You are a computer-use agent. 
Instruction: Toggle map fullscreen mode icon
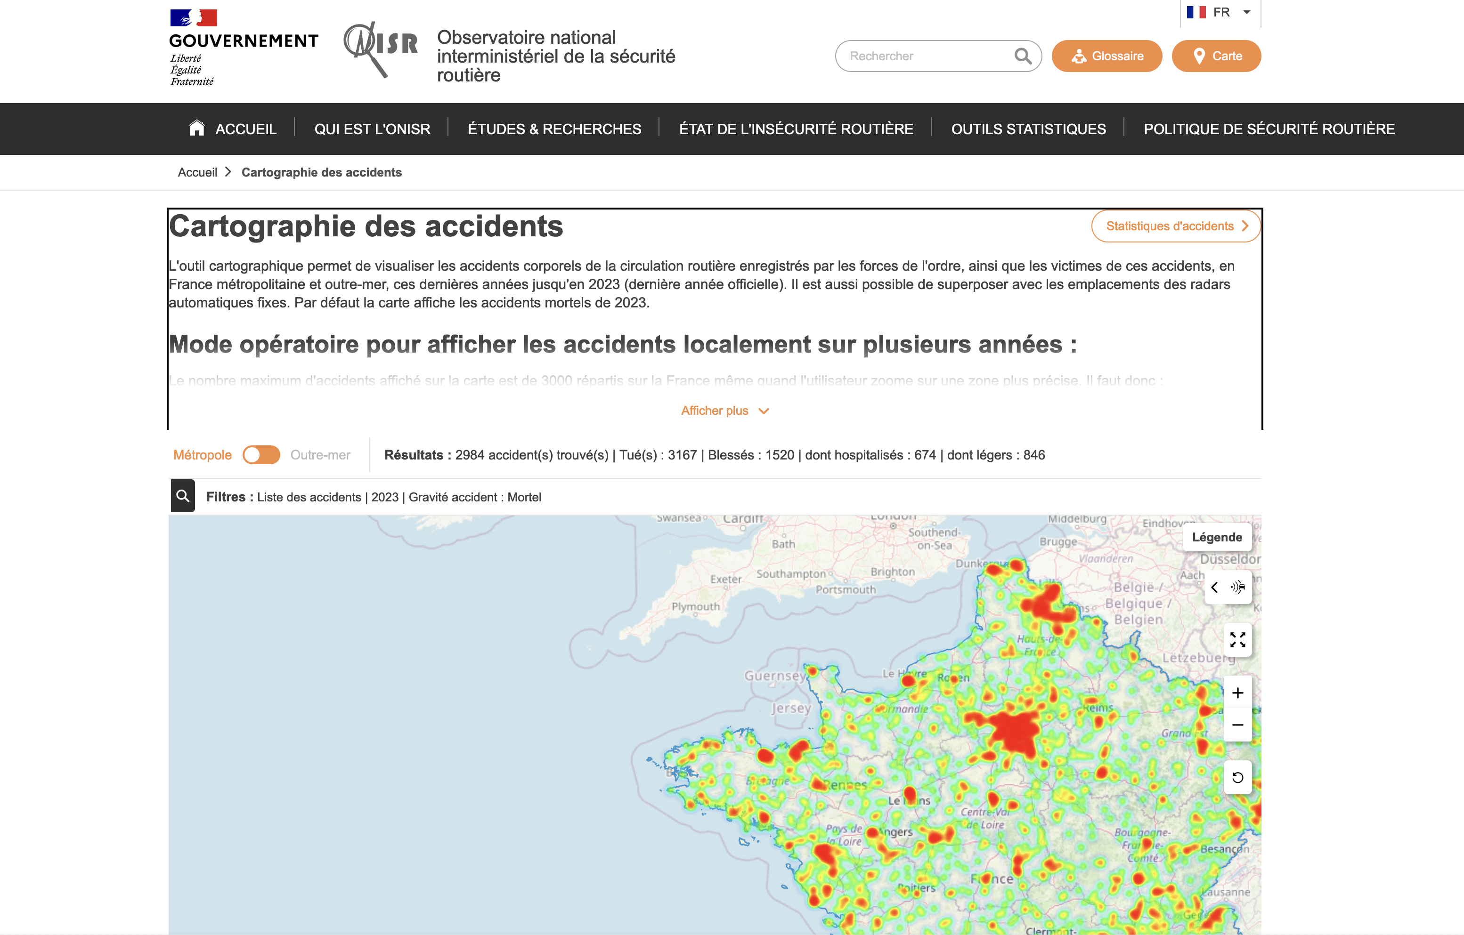(x=1237, y=640)
